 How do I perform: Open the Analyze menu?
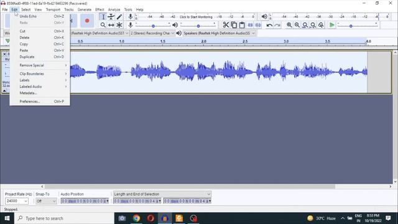tap(114, 9)
